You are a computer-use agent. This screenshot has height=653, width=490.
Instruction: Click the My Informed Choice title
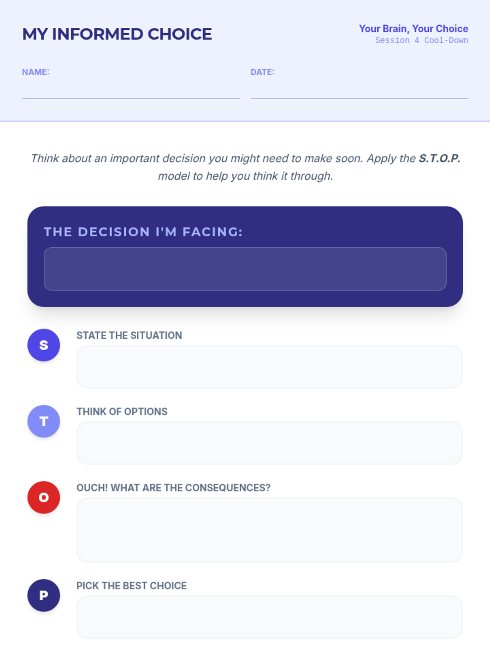click(117, 34)
